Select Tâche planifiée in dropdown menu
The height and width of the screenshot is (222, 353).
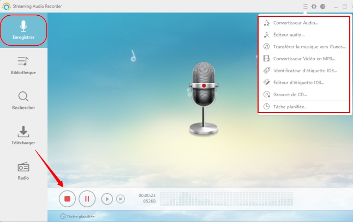click(x=304, y=107)
